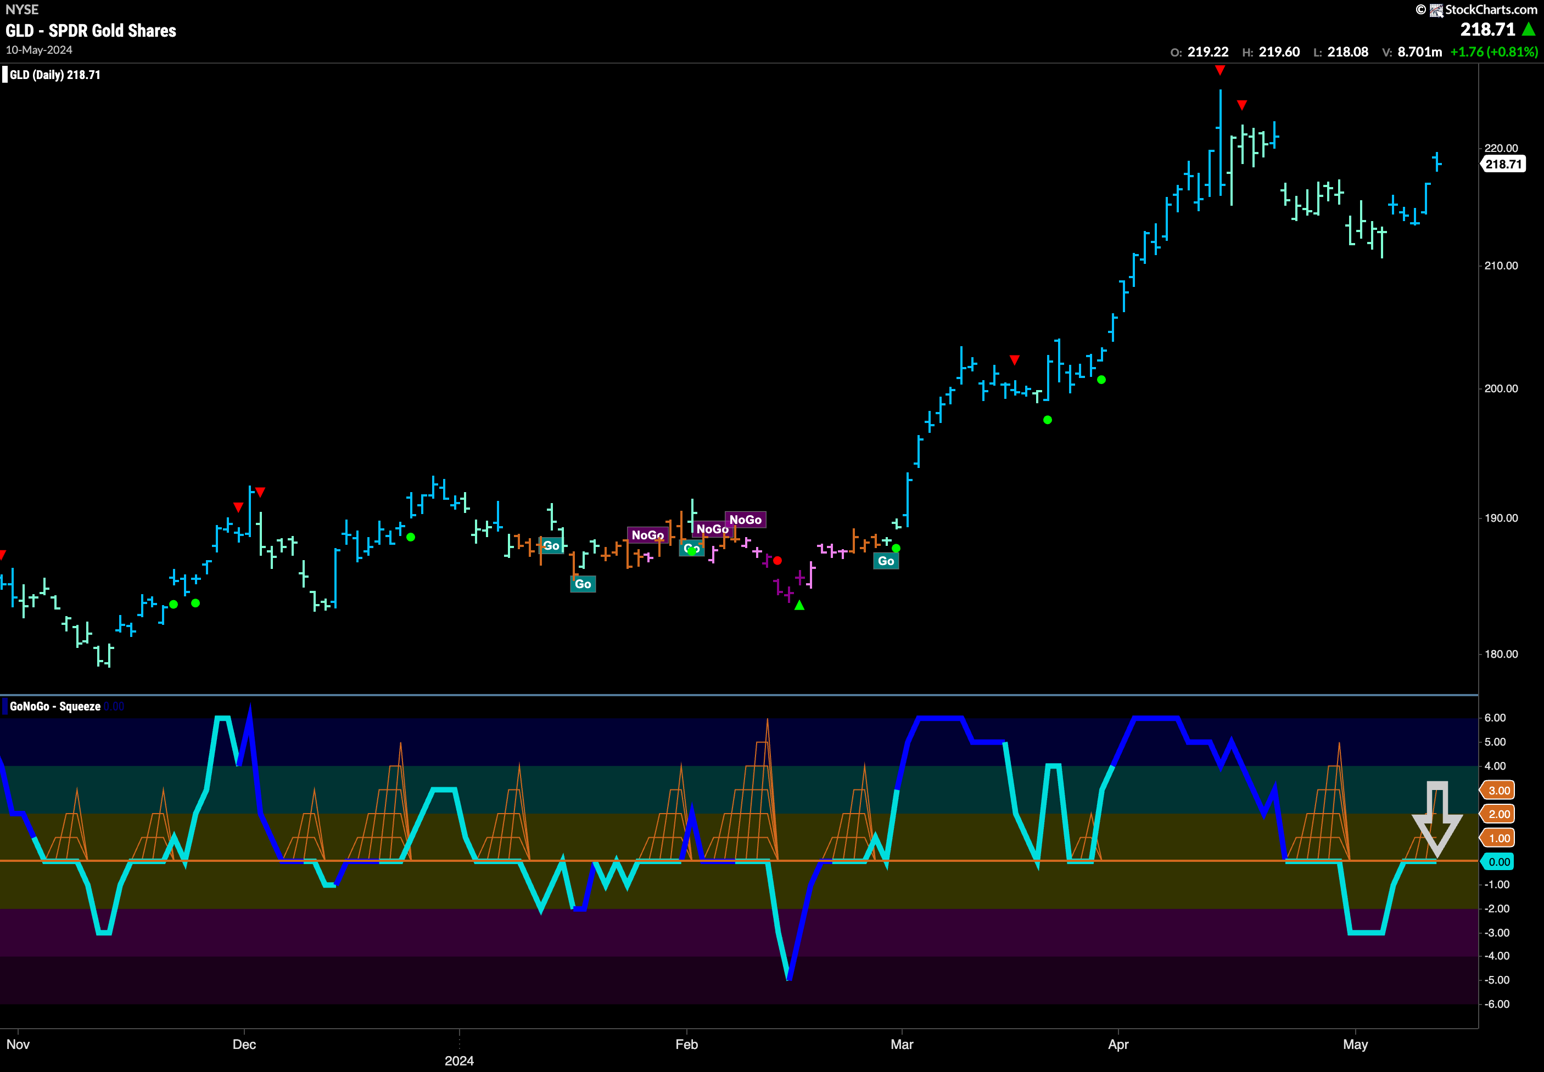The width and height of the screenshot is (1544, 1072).
Task: Click the Volume value 8.701m
Action: (1420, 52)
